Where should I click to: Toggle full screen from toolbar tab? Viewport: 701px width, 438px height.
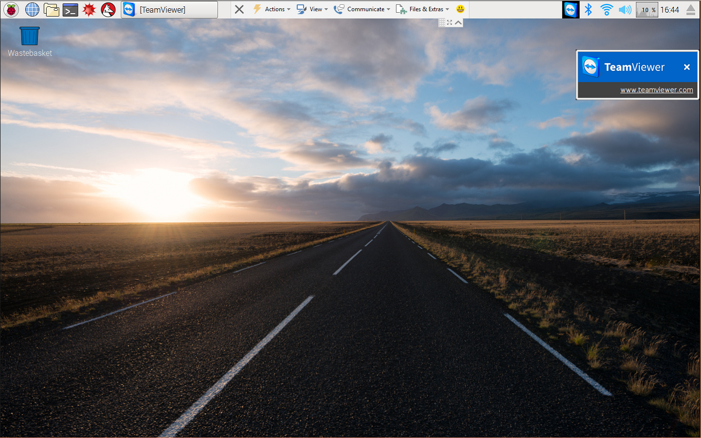coord(449,22)
